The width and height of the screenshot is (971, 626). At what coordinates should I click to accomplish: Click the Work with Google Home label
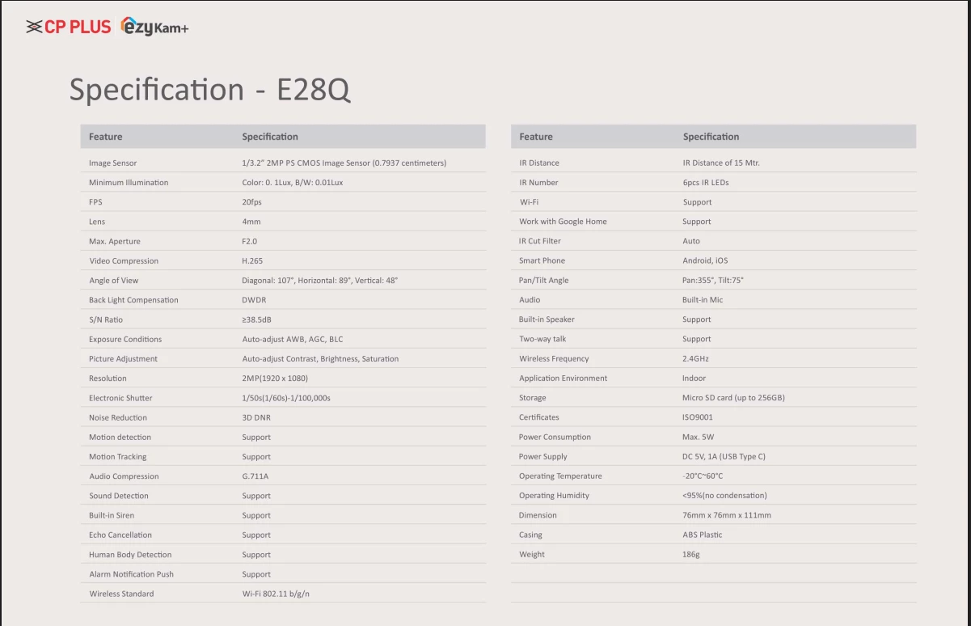coord(563,222)
